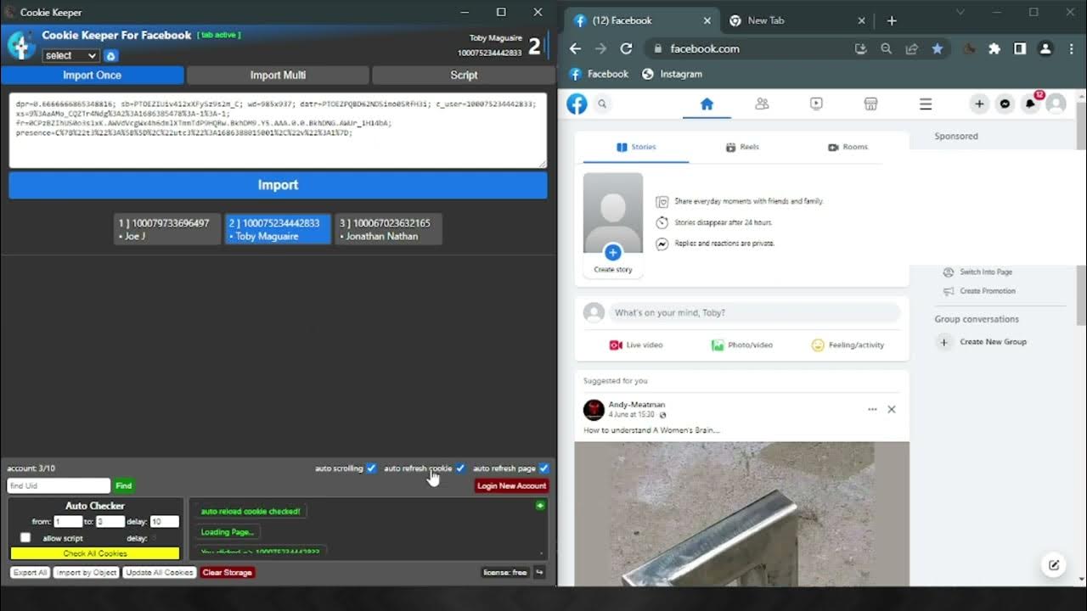Open Facebook hamburger menu icon
The image size is (1087, 611).
pyautogui.click(x=926, y=104)
